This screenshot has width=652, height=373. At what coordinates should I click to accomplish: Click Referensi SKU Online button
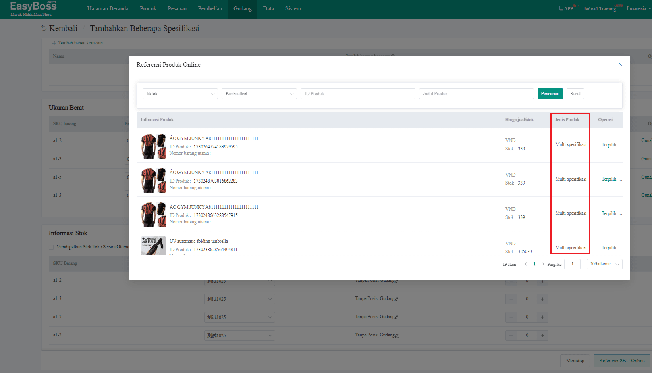pyautogui.click(x=622, y=361)
